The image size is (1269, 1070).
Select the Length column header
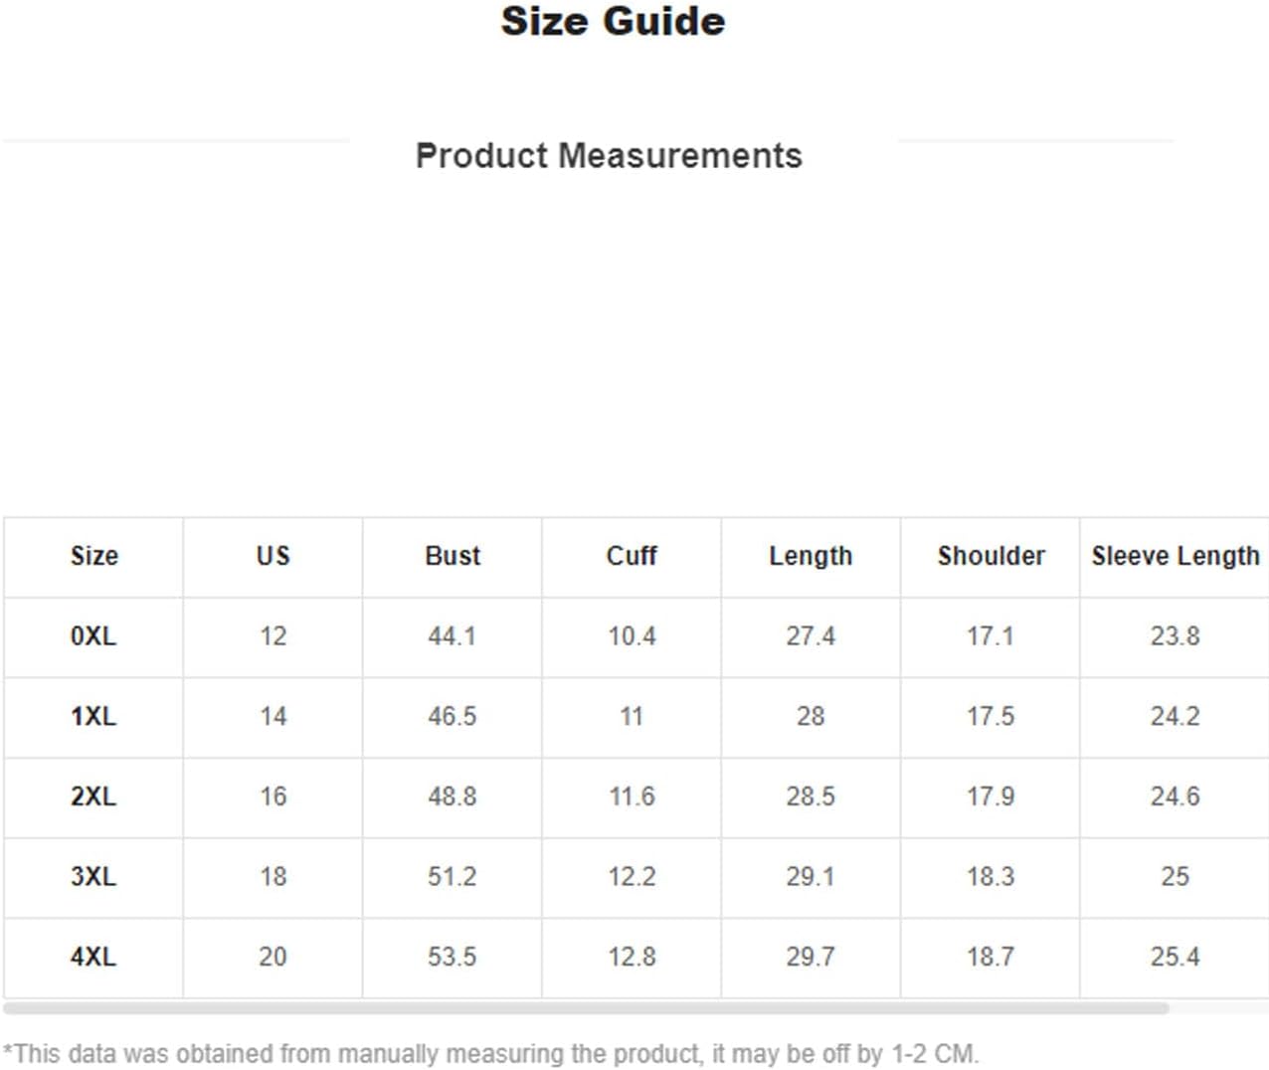pyautogui.click(x=811, y=556)
